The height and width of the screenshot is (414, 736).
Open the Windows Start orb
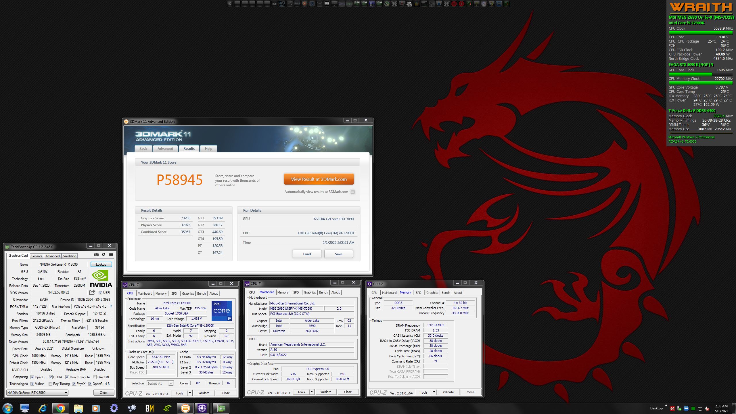click(8, 408)
